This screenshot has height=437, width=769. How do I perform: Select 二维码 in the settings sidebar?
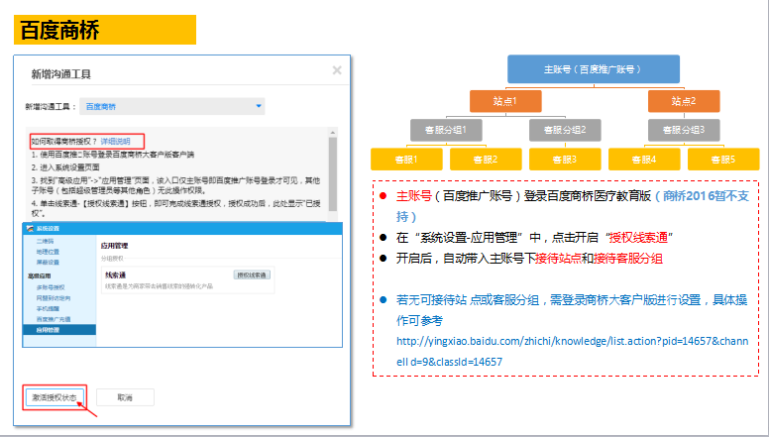click(46, 242)
